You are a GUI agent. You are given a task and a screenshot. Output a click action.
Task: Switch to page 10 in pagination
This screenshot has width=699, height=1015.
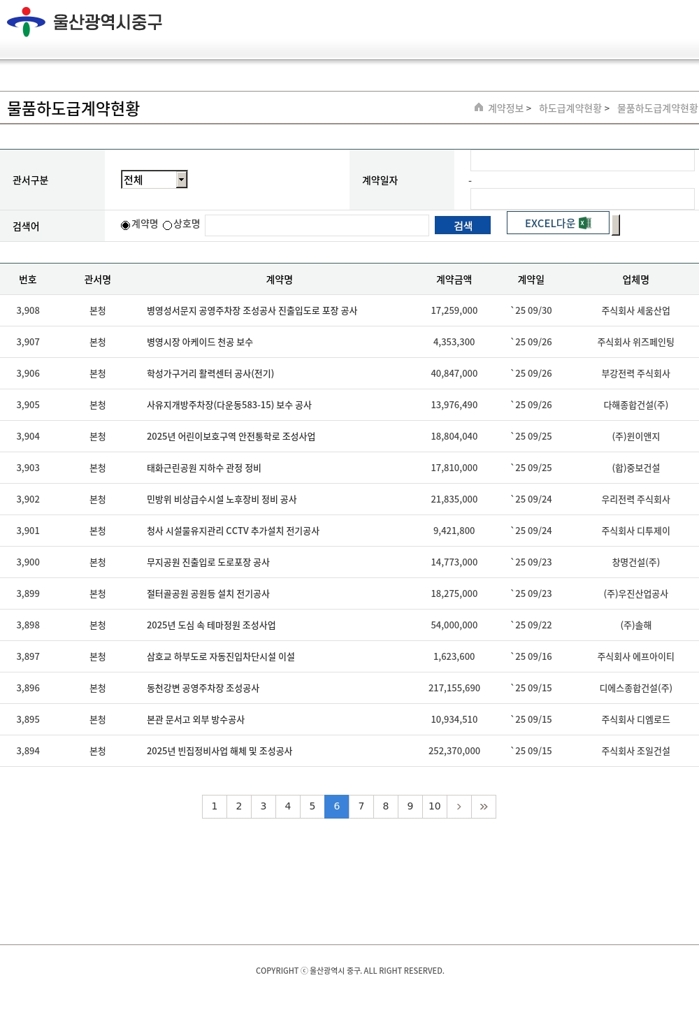(435, 807)
